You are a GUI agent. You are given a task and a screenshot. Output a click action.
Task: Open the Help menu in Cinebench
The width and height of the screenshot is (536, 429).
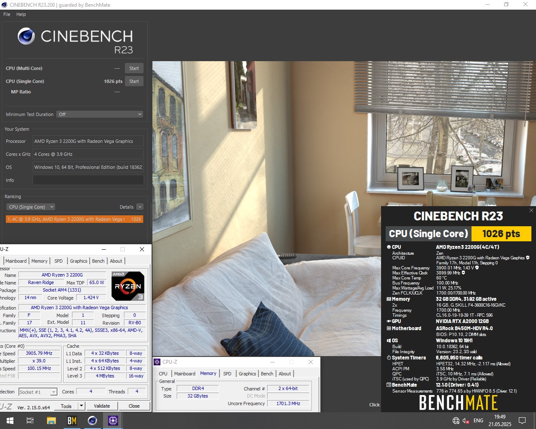pos(21,14)
